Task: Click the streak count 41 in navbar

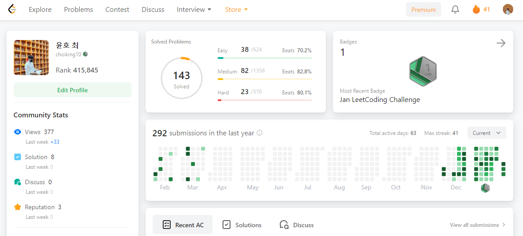Action: (486, 10)
